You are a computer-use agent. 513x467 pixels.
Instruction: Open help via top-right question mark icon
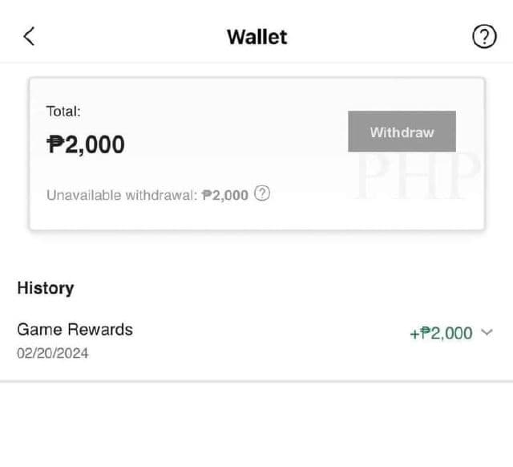(484, 36)
